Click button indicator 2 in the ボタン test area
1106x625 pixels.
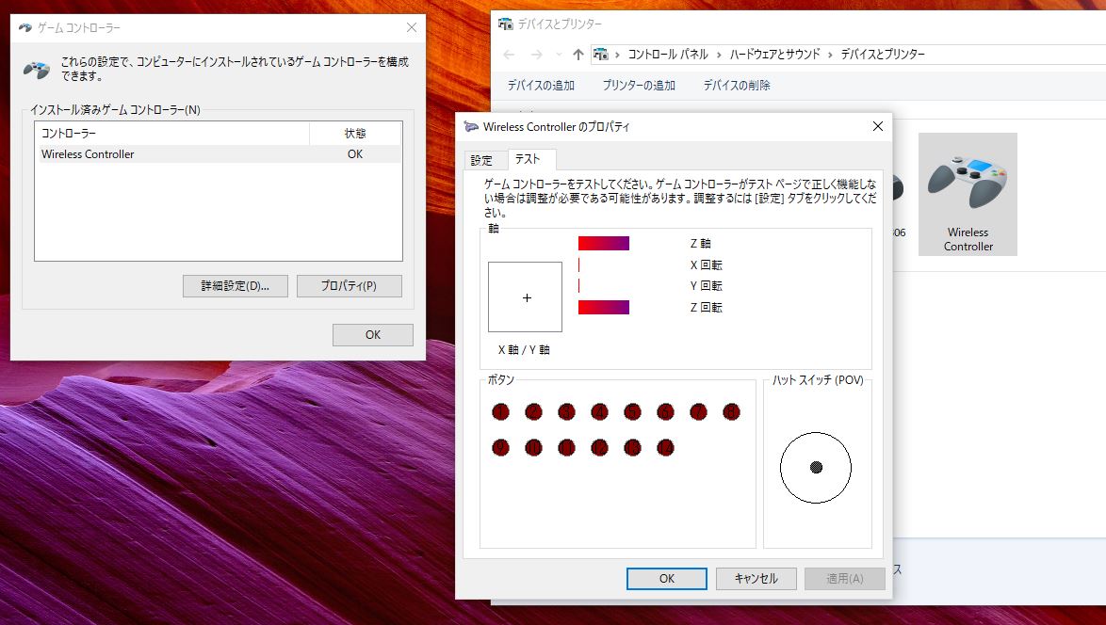[x=534, y=412]
